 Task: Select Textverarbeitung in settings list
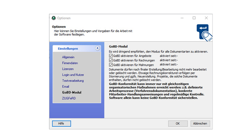coord(73,81)
